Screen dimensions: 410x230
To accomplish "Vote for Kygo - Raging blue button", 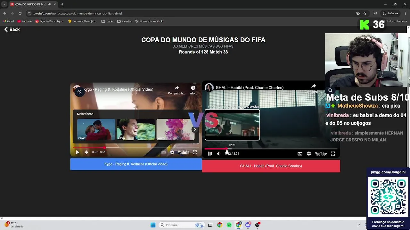I will (x=136, y=164).
